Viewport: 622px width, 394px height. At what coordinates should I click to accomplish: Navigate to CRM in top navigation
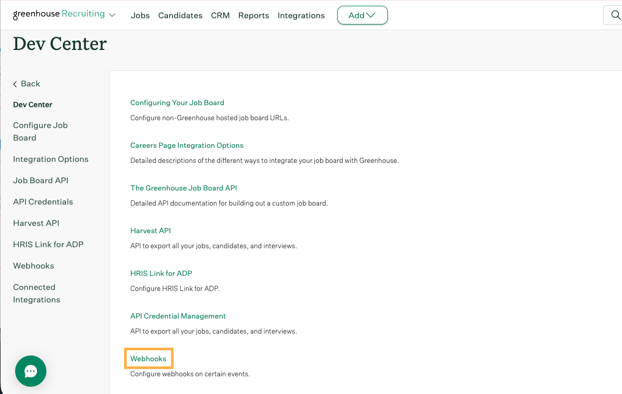[220, 16]
